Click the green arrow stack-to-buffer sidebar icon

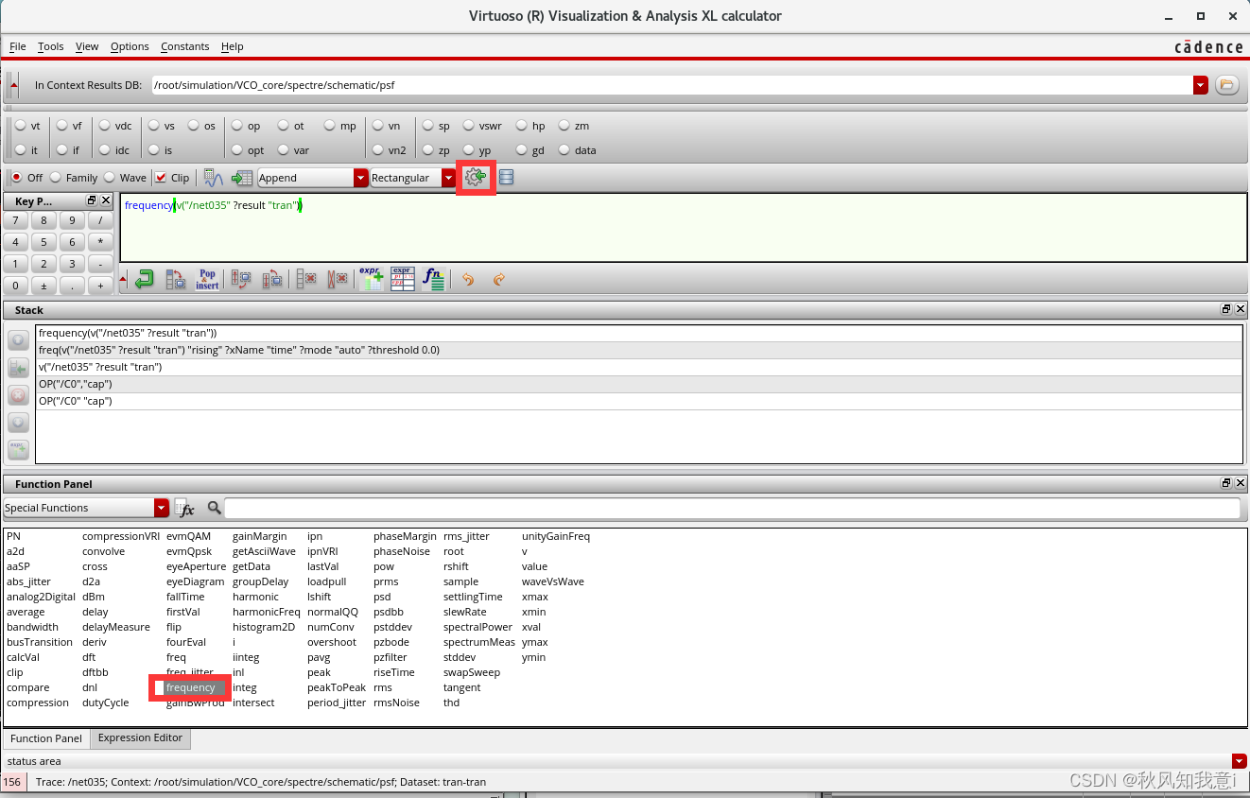[x=18, y=368]
